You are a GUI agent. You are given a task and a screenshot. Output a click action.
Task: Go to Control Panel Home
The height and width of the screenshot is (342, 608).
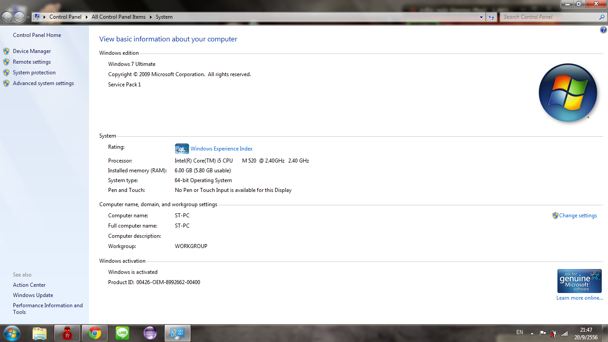tap(37, 35)
